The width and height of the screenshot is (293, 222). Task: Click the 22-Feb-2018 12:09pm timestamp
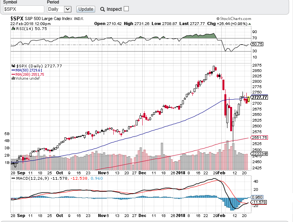pyautogui.click(x=30, y=24)
